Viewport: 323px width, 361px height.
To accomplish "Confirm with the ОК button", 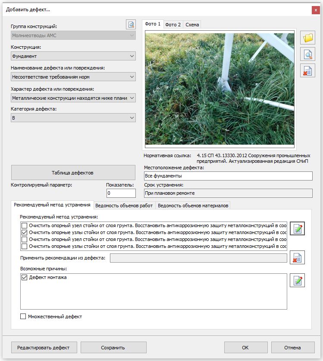I will click(x=246, y=348).
